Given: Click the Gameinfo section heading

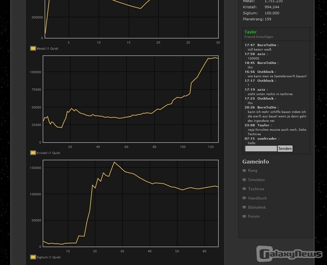Looking at the screenshot, I should (255, 162).
